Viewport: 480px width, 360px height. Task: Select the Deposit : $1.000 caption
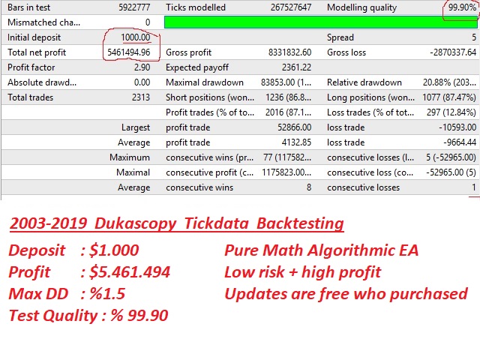point(73,250)
